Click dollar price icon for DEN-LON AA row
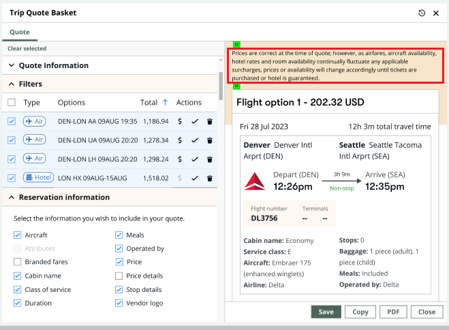Image resolution: width=449 pixels, height=330 pixels. point(180,121)
